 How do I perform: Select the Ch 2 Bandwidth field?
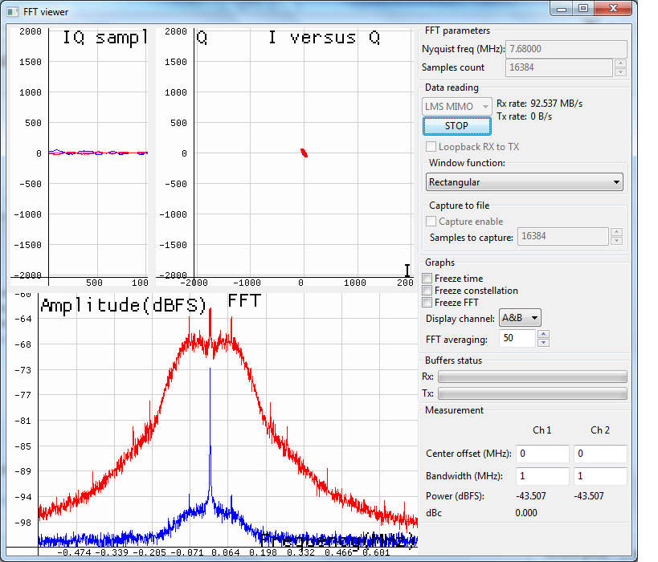(599, 476)
